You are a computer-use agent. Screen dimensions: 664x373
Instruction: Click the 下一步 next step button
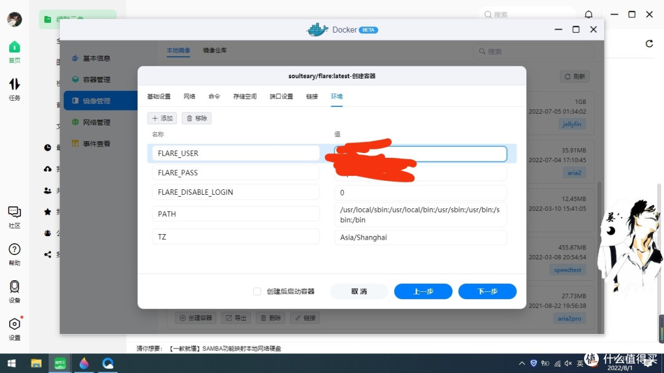coord(488,291)
